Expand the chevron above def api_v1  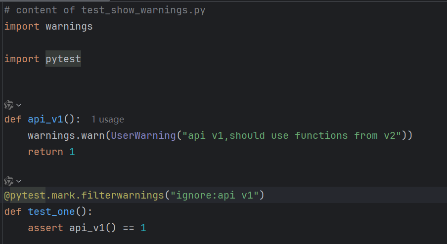coord(19,105)
